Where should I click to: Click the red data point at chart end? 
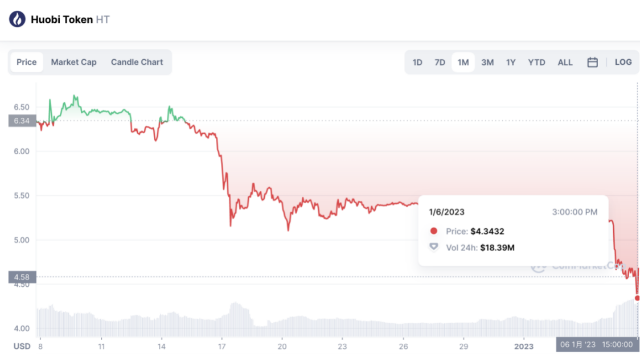[637, 298]
